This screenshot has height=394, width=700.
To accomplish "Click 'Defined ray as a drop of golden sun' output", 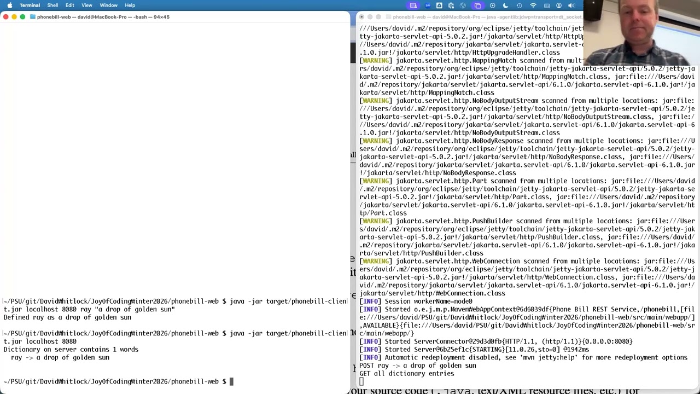I will (67, 317).
